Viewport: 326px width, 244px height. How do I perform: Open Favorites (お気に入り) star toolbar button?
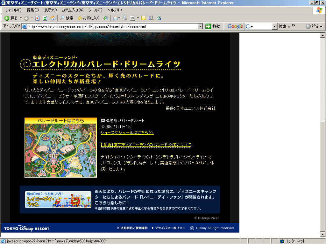tap(89, 18)
